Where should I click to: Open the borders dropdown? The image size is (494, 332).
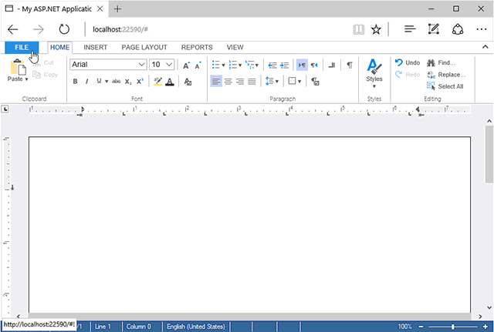(x=295, y=82)
